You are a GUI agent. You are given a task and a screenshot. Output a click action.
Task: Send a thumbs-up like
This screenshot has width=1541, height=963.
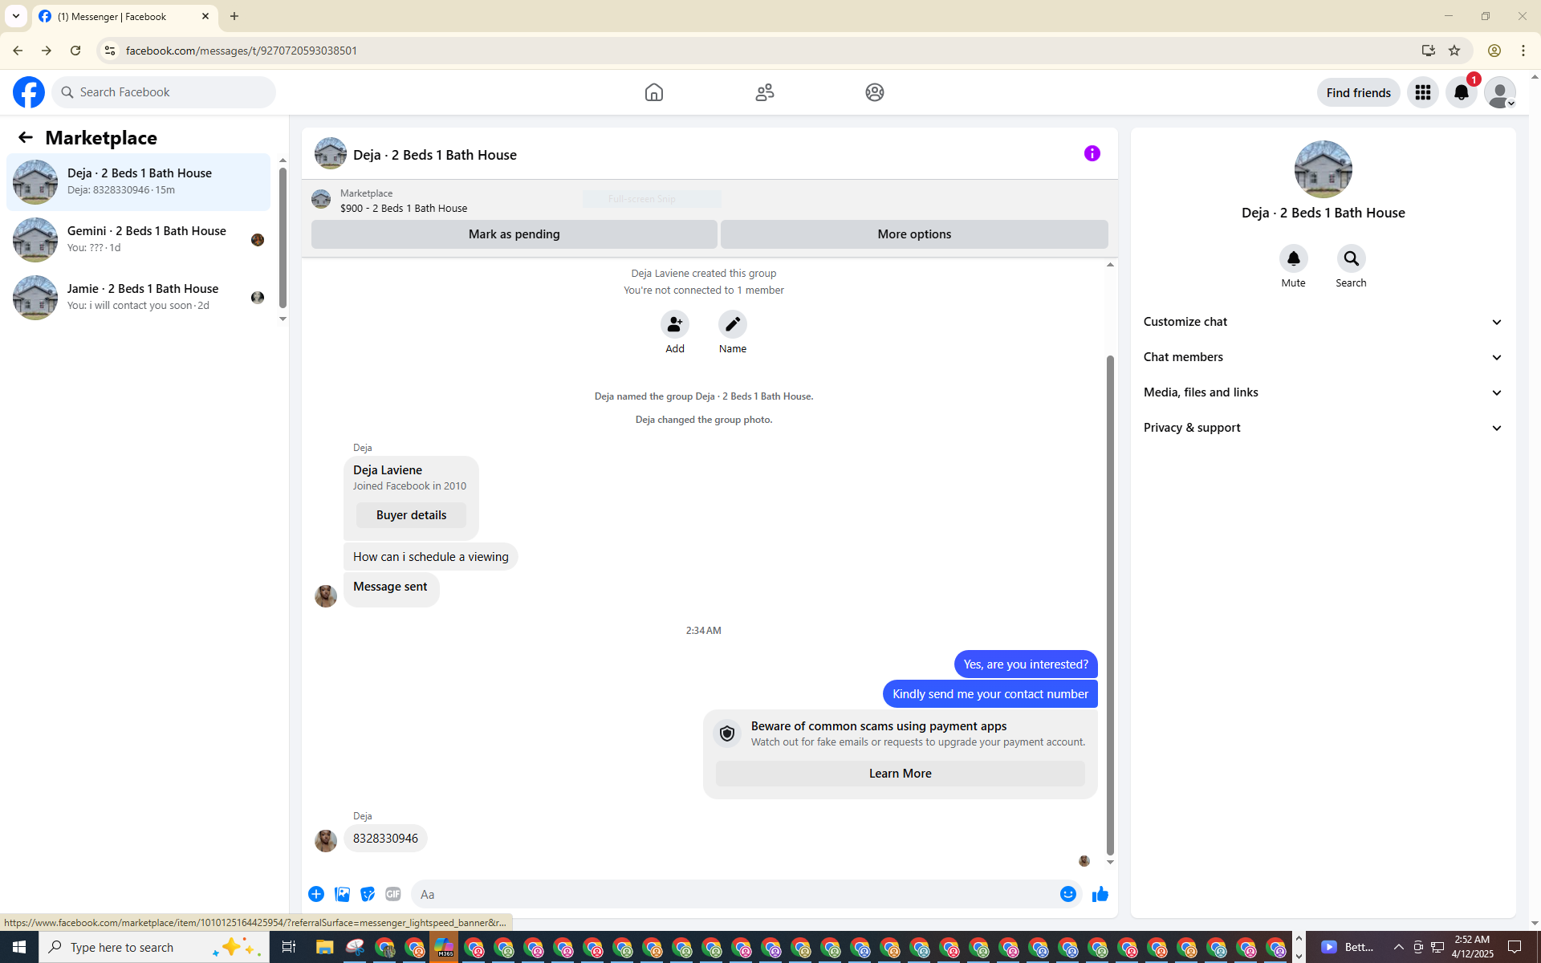[1100, 894]
